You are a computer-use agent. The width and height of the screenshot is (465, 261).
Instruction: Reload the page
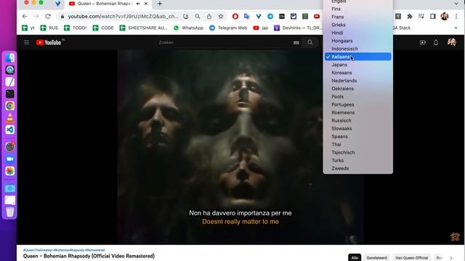click(48, 16)
